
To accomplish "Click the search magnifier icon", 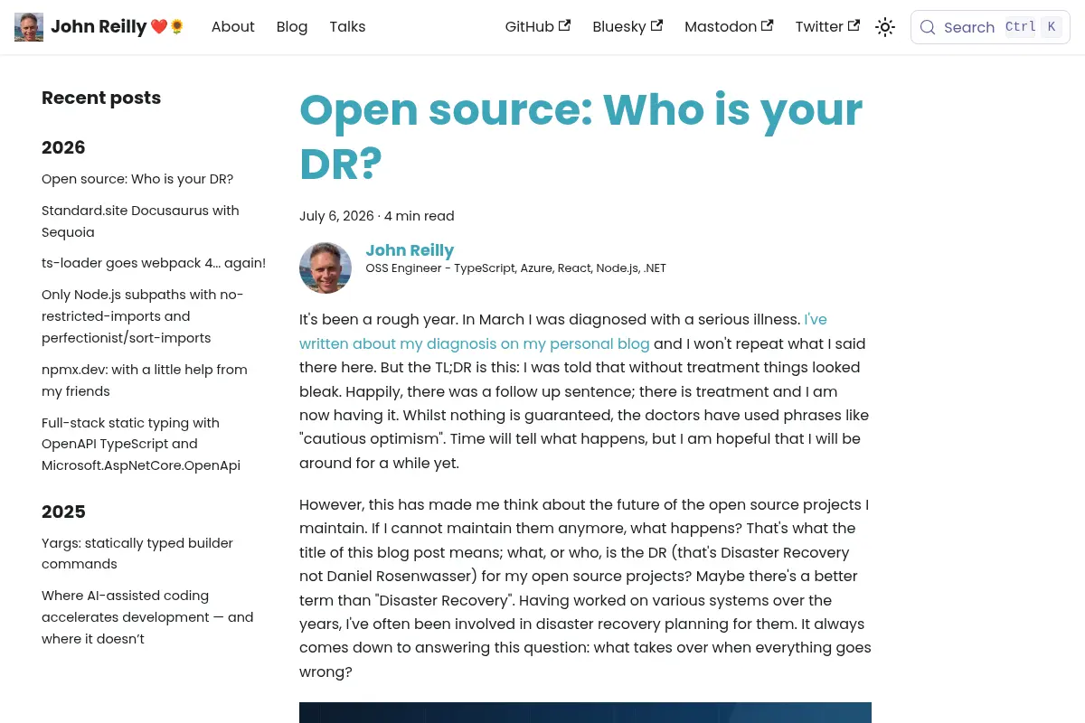I will click(928, 27).
